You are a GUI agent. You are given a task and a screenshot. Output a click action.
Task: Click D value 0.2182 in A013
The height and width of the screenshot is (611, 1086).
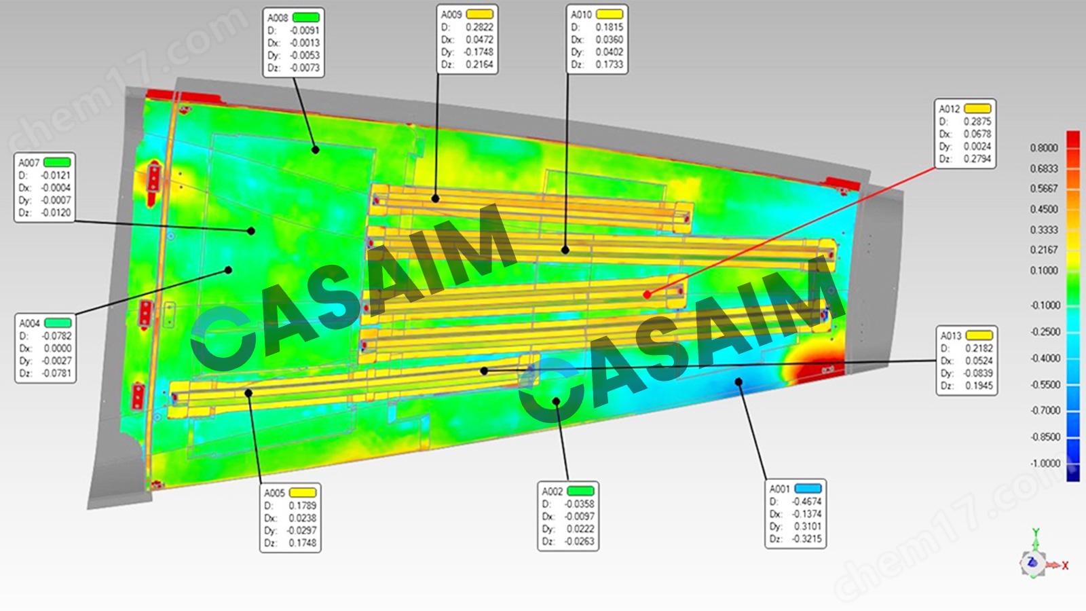[x=979, y=348]
